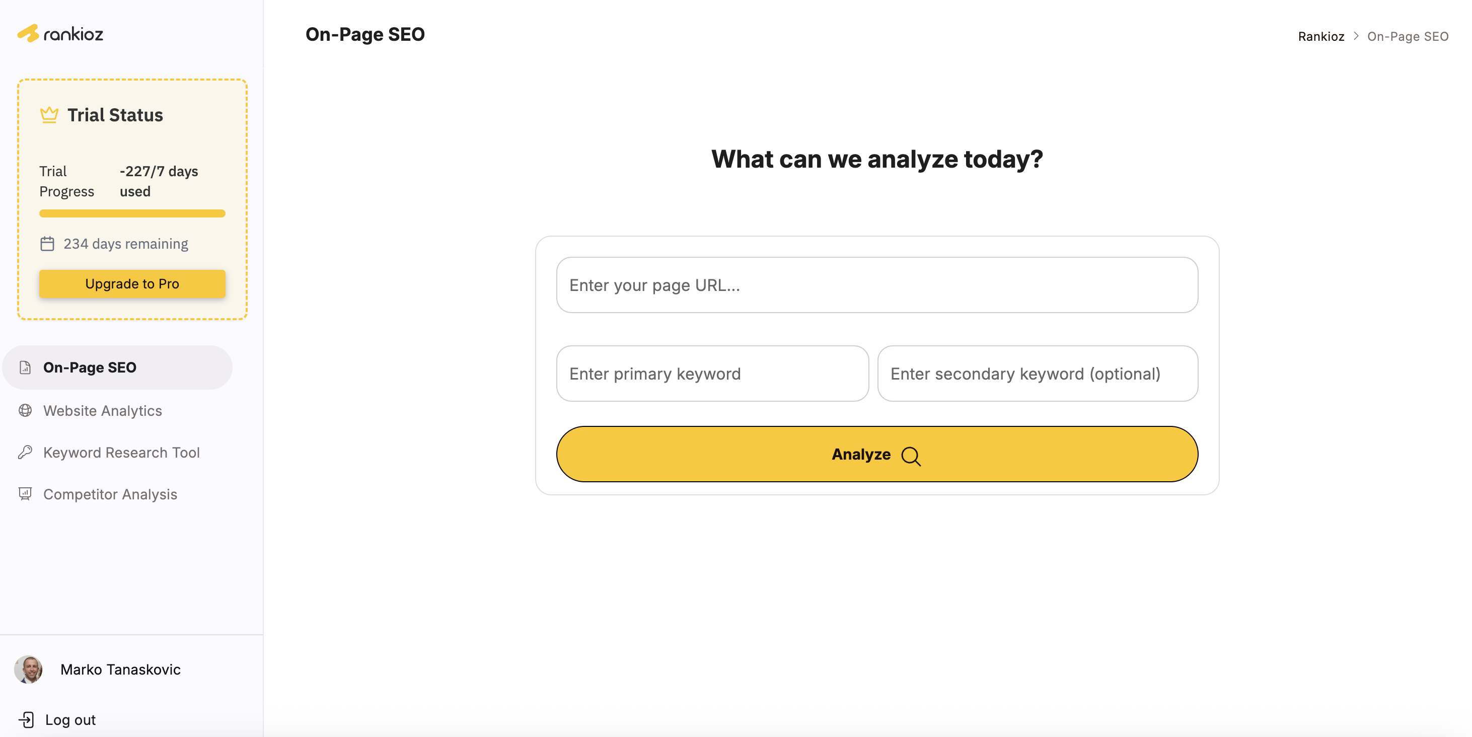This screenshot has height=737, width=1472.
Task: Click the log out arrow icon
Action: pos(26,720)
